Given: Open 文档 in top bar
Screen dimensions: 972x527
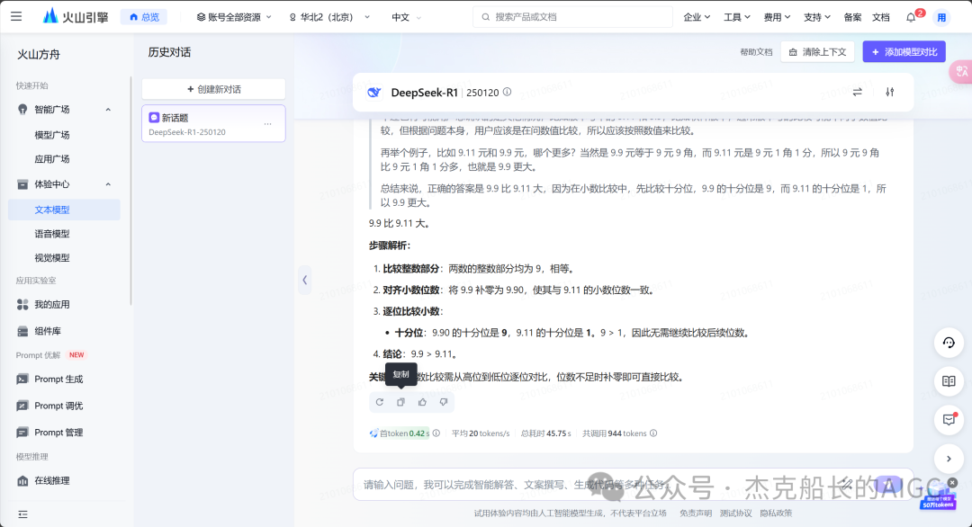Looking at the screenshot, I should point(881,17).
